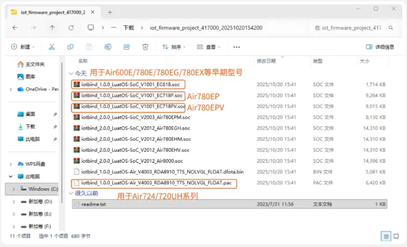Viewport: 407px width, 247px height.
Task: Collapse the 很久以前 file group
Action: [71, 193]
